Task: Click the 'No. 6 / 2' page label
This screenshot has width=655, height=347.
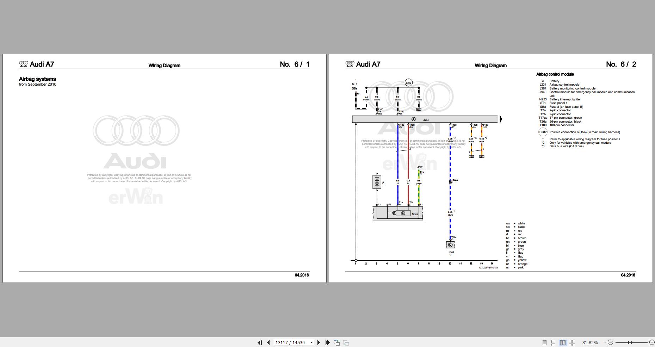Action: [621, 64]
